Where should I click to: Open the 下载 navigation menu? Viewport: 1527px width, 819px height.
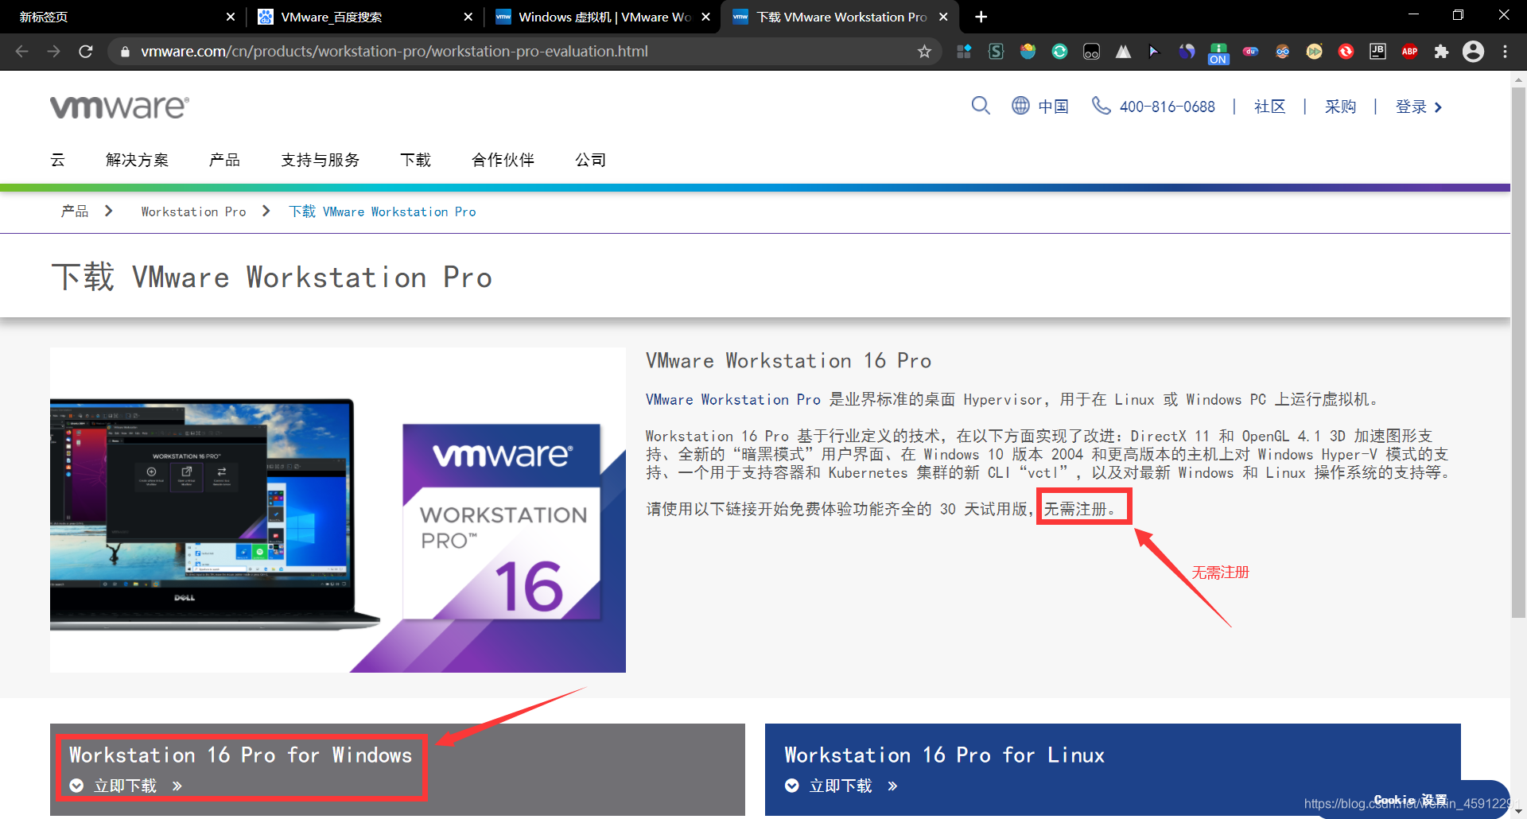pyautogui.click(x=415, y=160)
